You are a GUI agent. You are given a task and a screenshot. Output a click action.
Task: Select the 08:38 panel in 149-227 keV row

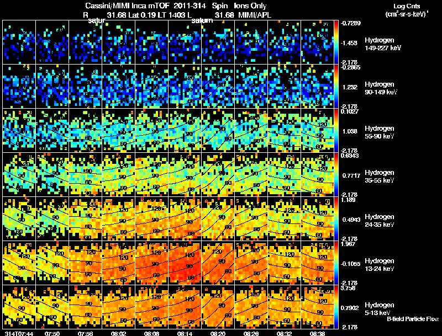coord(317,42)
